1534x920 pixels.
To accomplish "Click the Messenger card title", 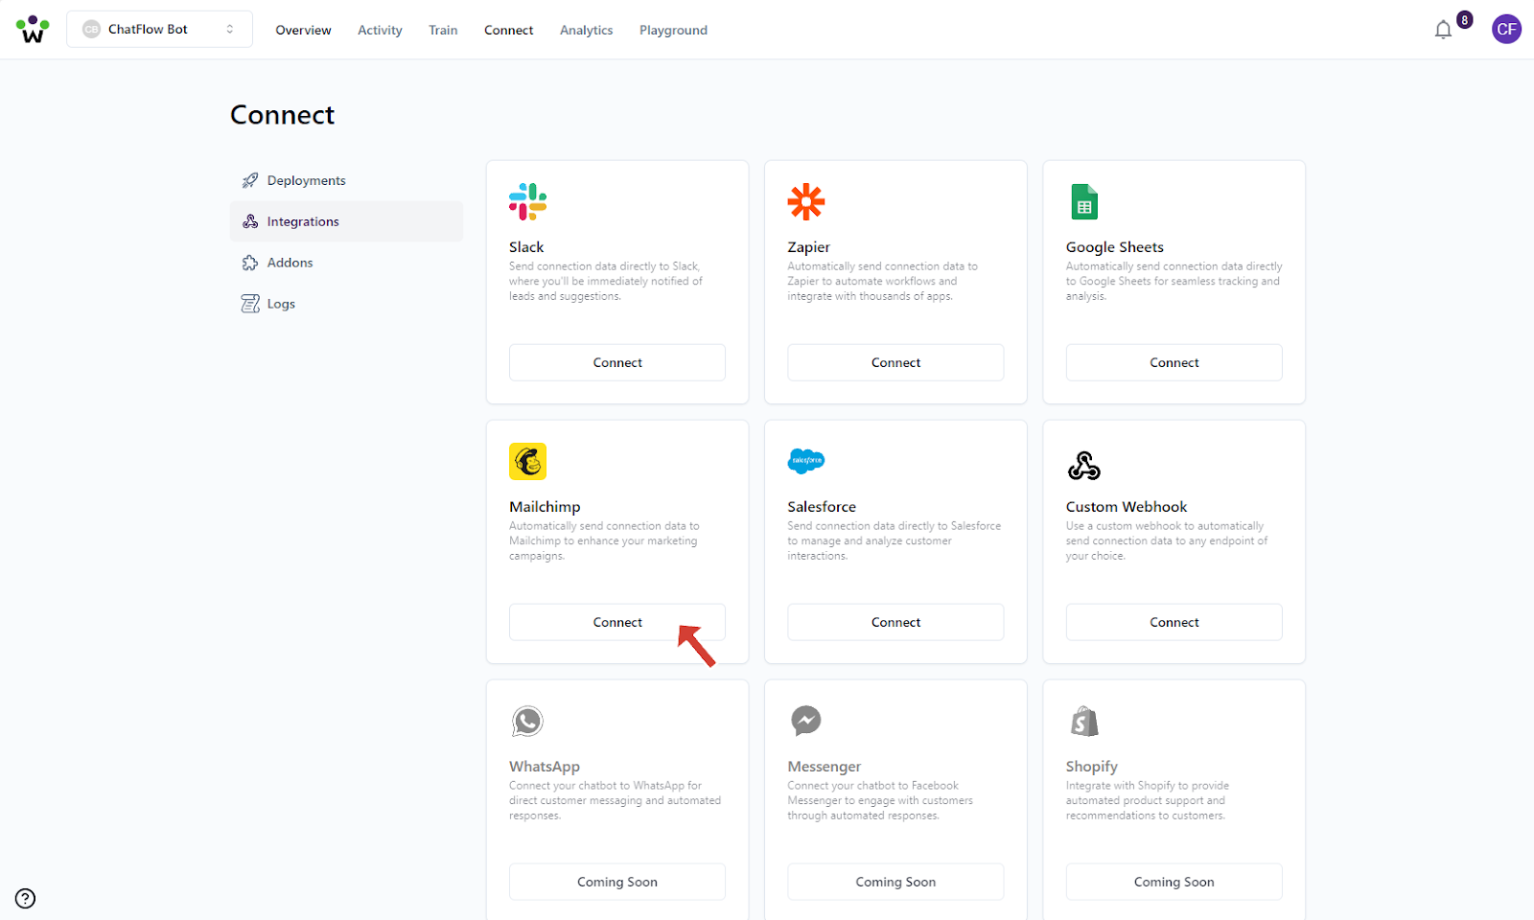I will (x=825, y=767).
